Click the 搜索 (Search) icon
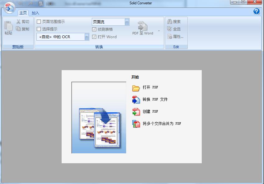 coord(170,21)
